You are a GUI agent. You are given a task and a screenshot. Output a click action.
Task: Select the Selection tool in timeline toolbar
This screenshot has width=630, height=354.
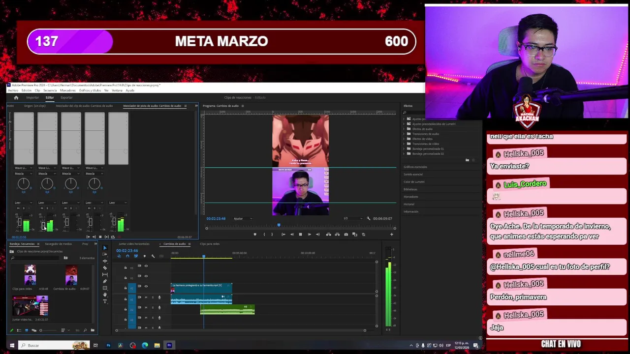tap(105, 248)
